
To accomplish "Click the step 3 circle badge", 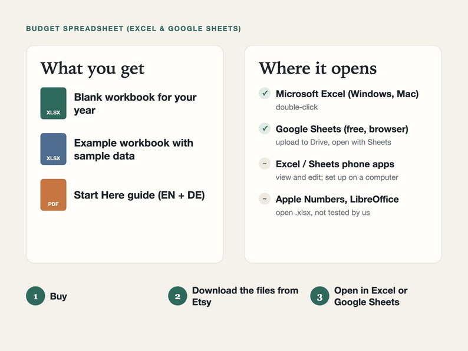I will click(x=319, y=296).
